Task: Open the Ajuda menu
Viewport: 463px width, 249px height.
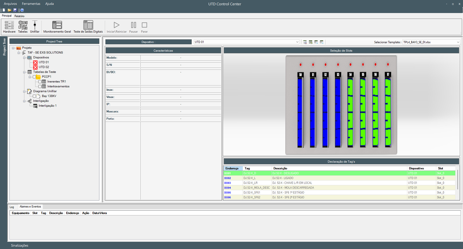Action: [x=49, y=4]
